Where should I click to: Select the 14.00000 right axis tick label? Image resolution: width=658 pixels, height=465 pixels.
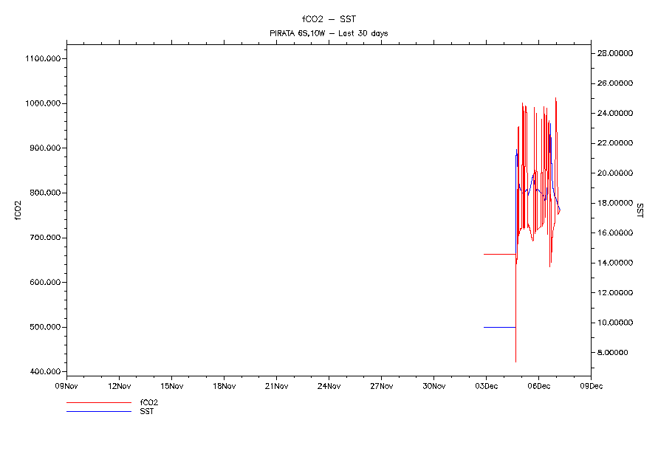click(x=617, y=263)
